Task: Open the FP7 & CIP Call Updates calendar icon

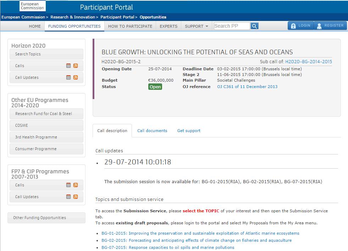Action: 68,197
